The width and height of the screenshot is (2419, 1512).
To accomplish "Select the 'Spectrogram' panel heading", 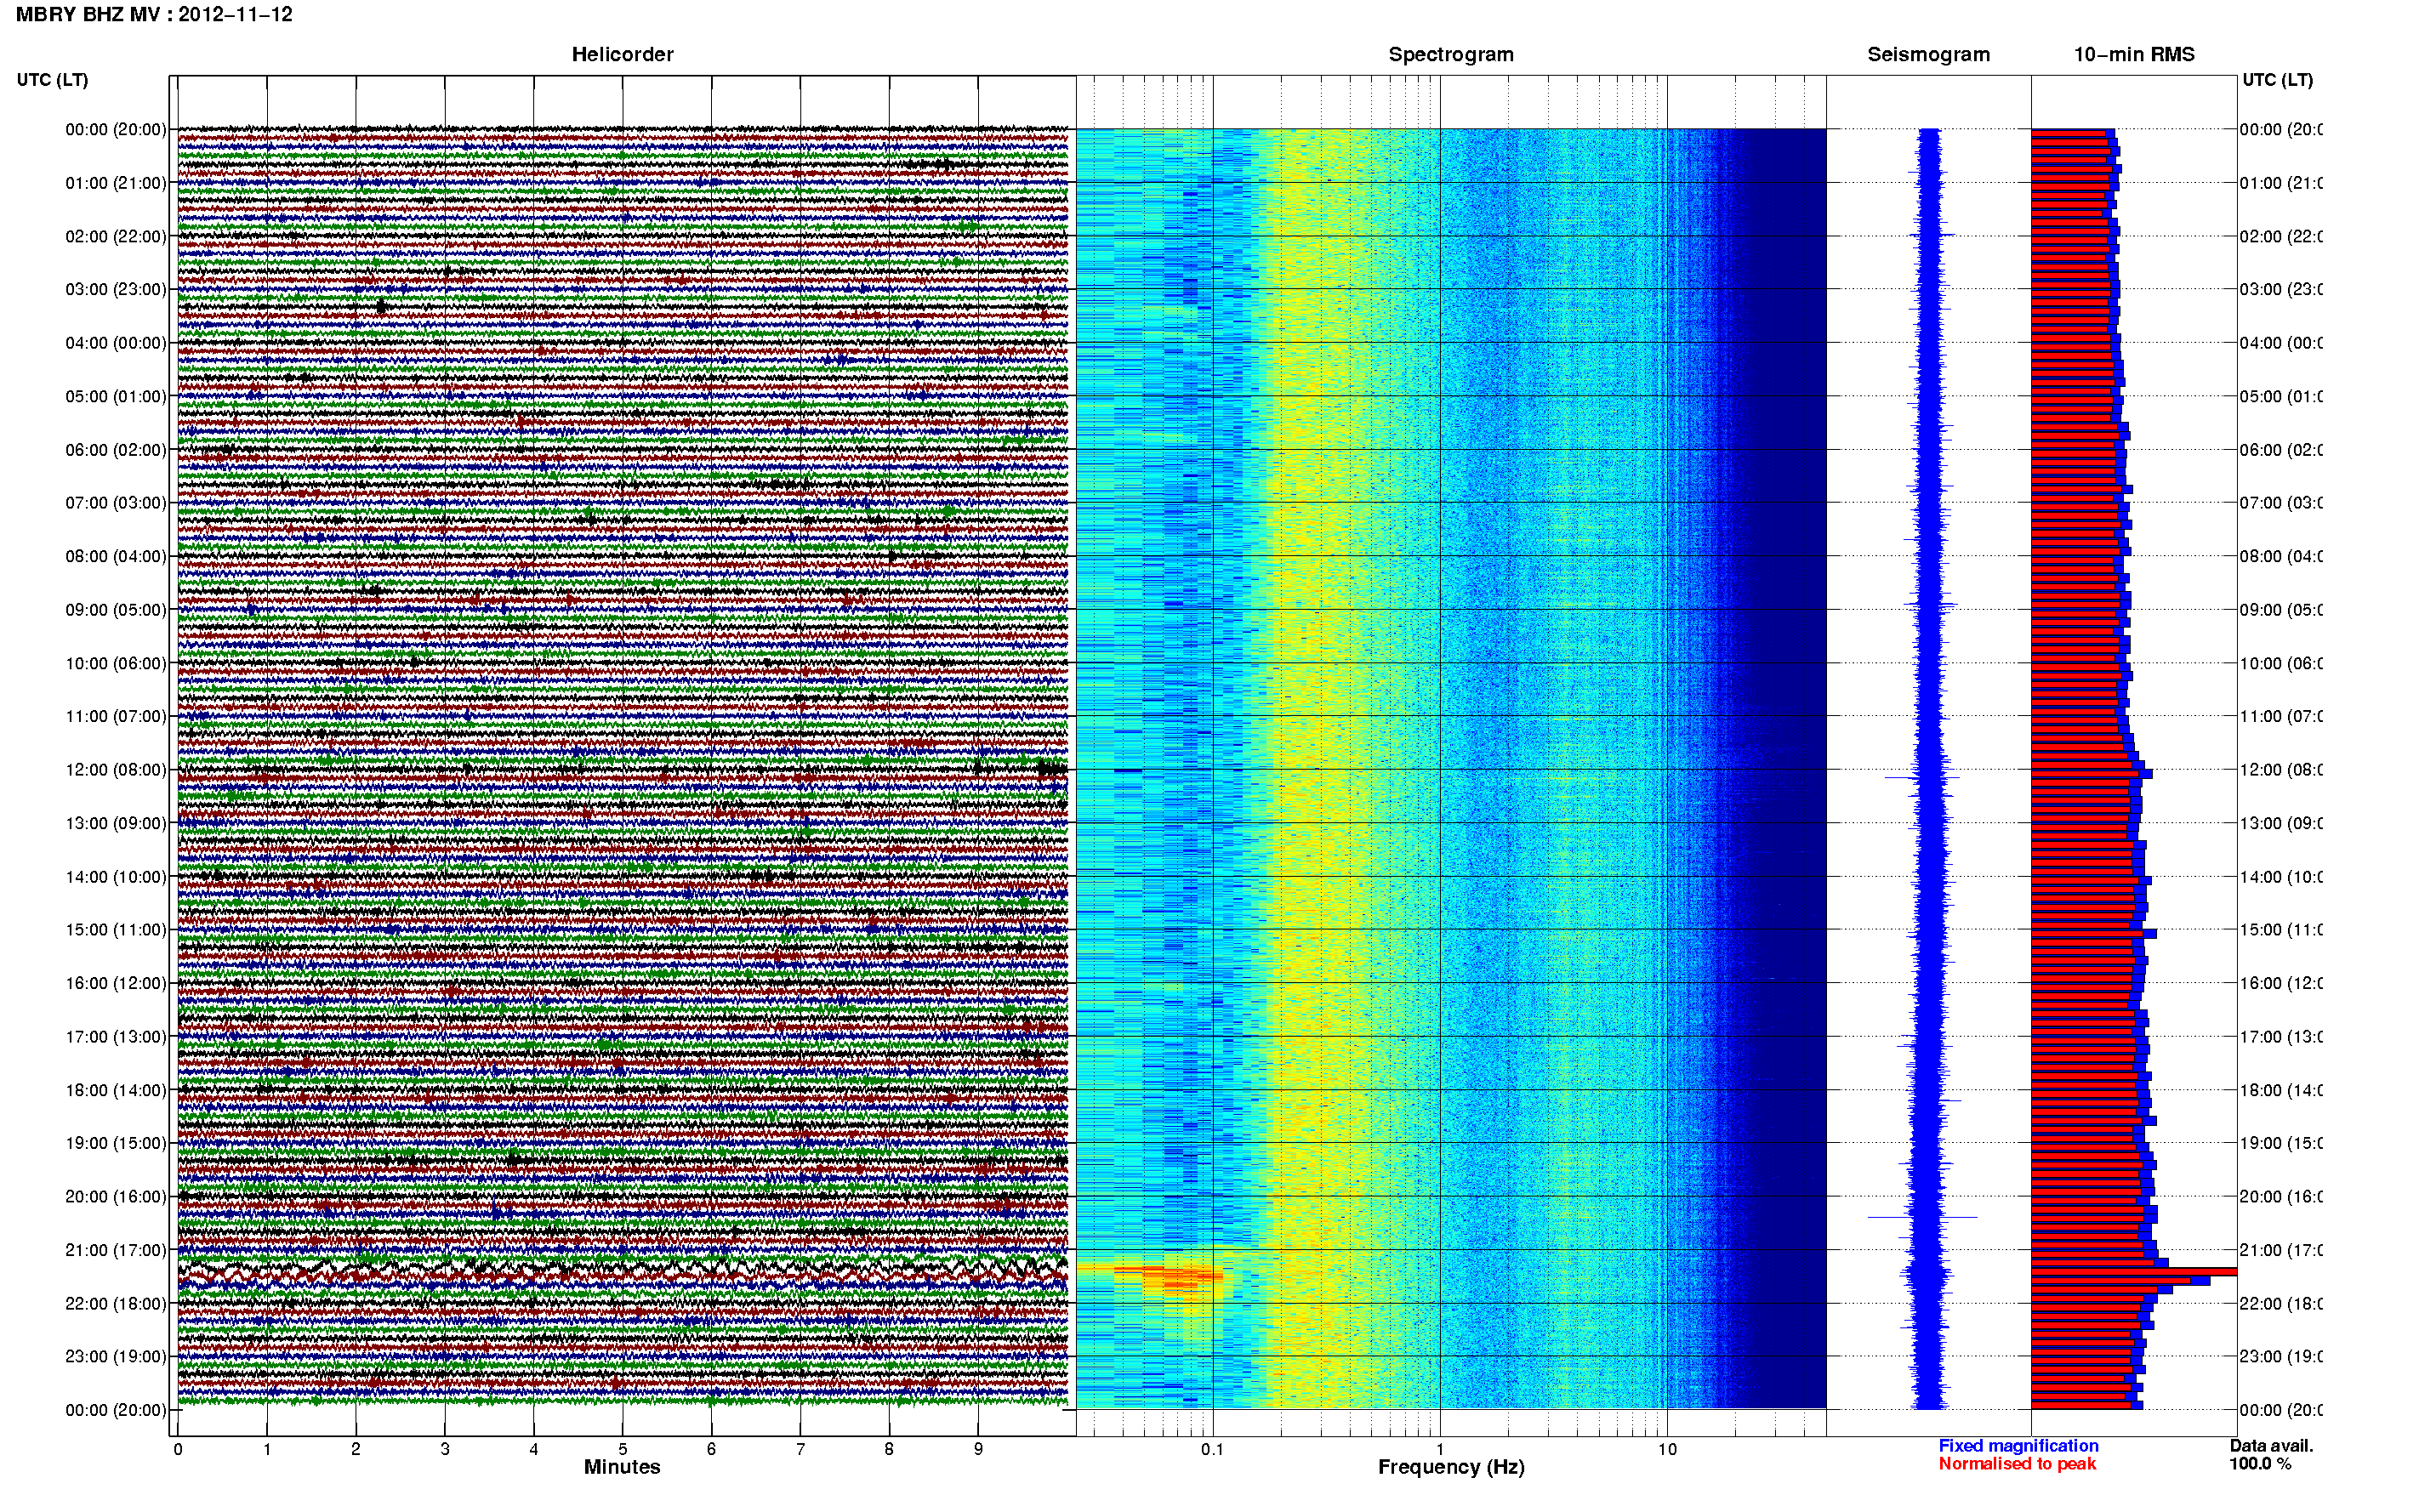I will coord(1450,55).
